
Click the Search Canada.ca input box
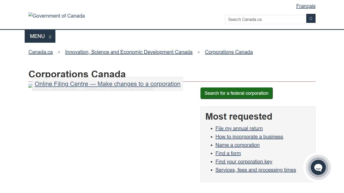pyautogui.click(x=265, y=19)
